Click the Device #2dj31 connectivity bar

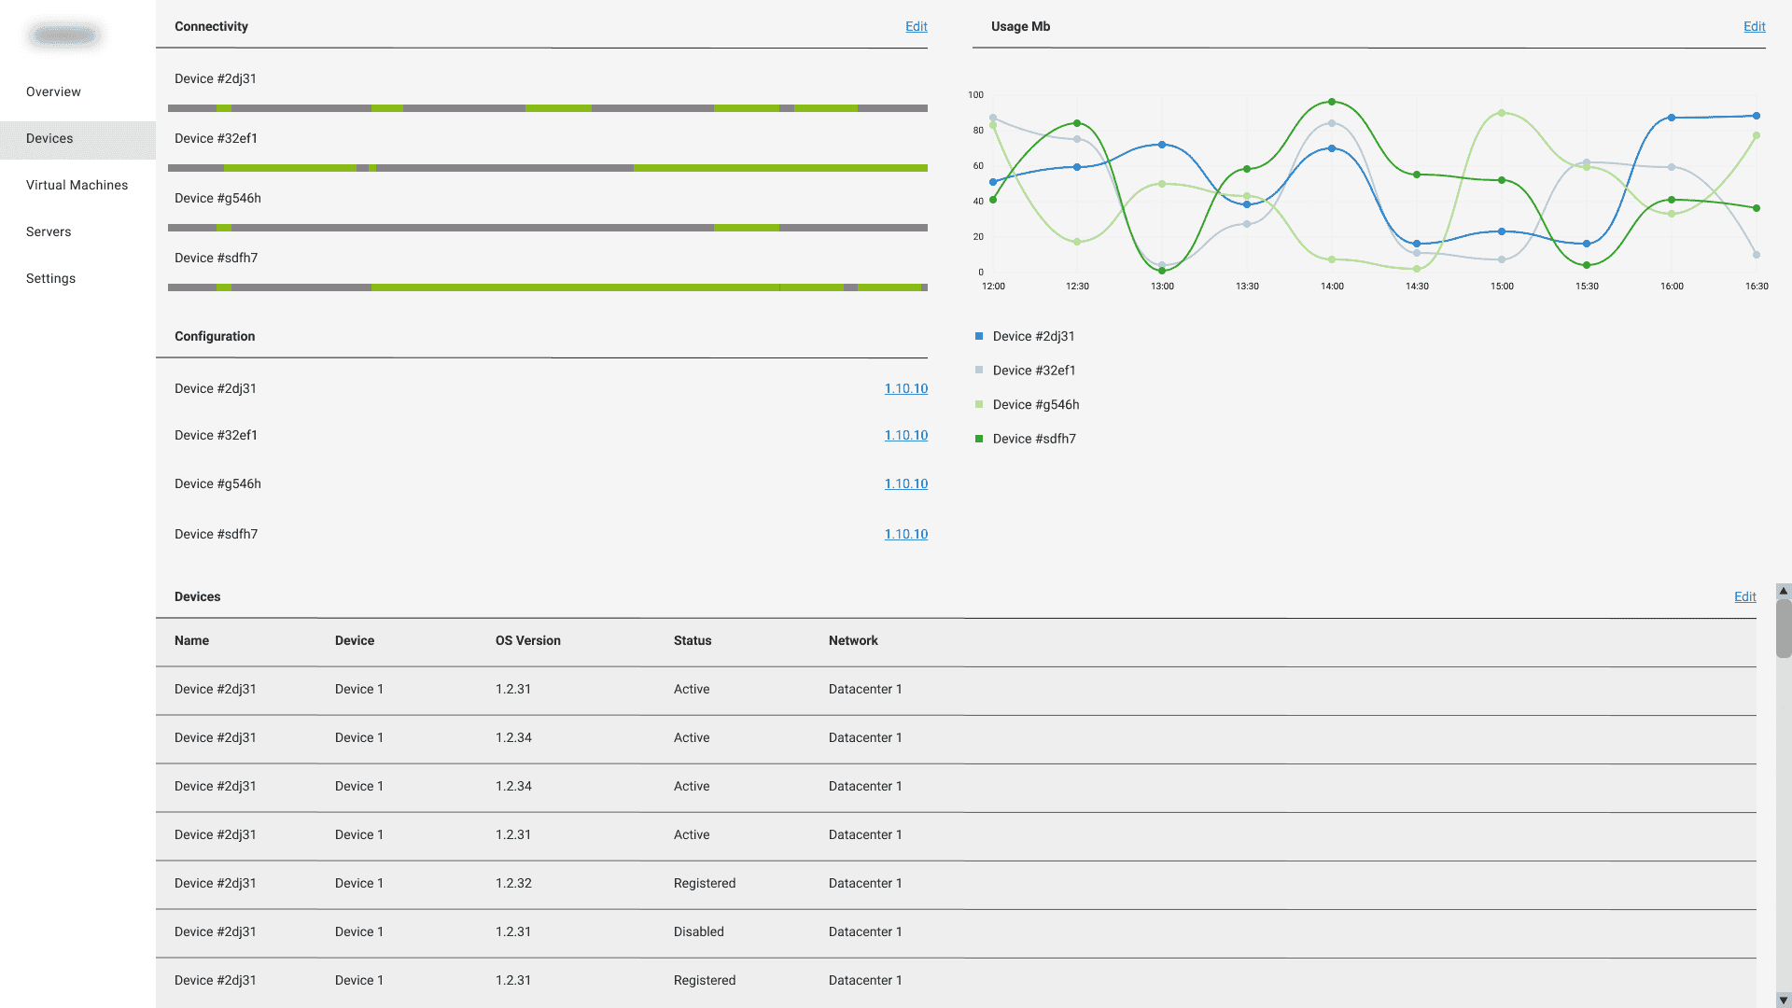point(548,108)
